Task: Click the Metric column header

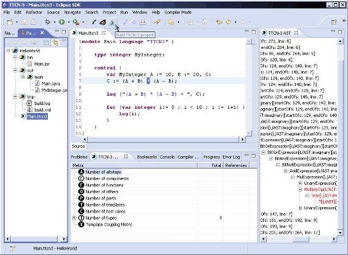Action: tap(134, 165)
